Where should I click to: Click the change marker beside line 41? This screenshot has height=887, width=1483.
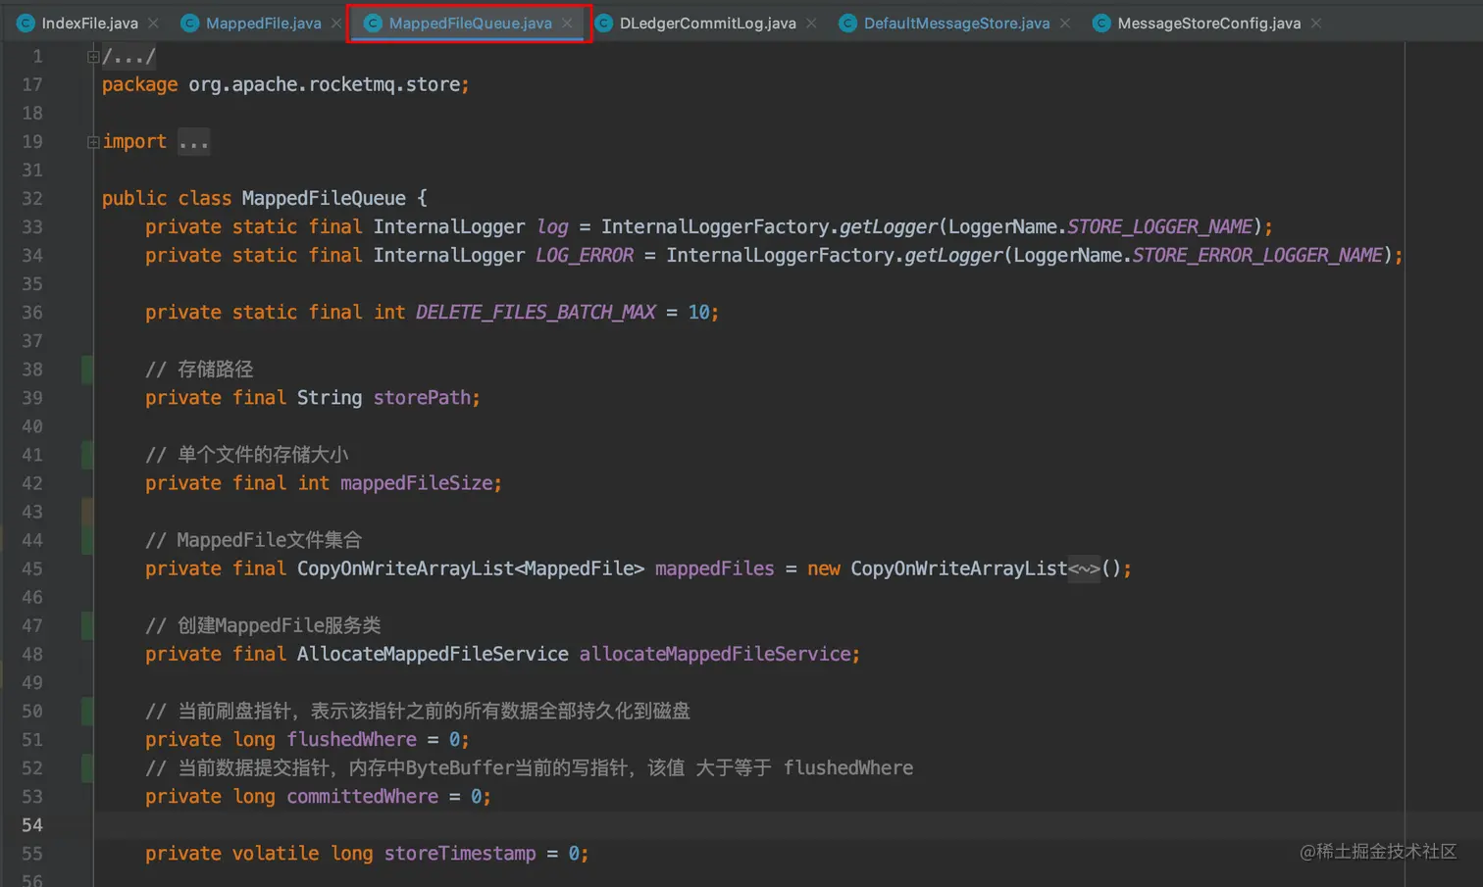coord(87,455)
